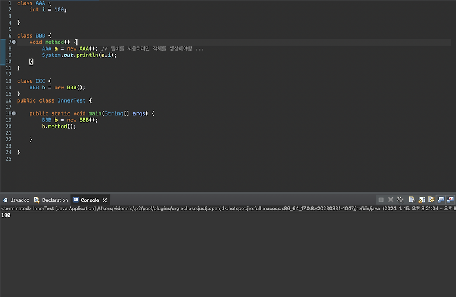Click the Korean comment on line 8
Screen dimensions: 456x297
pos(153,49)
